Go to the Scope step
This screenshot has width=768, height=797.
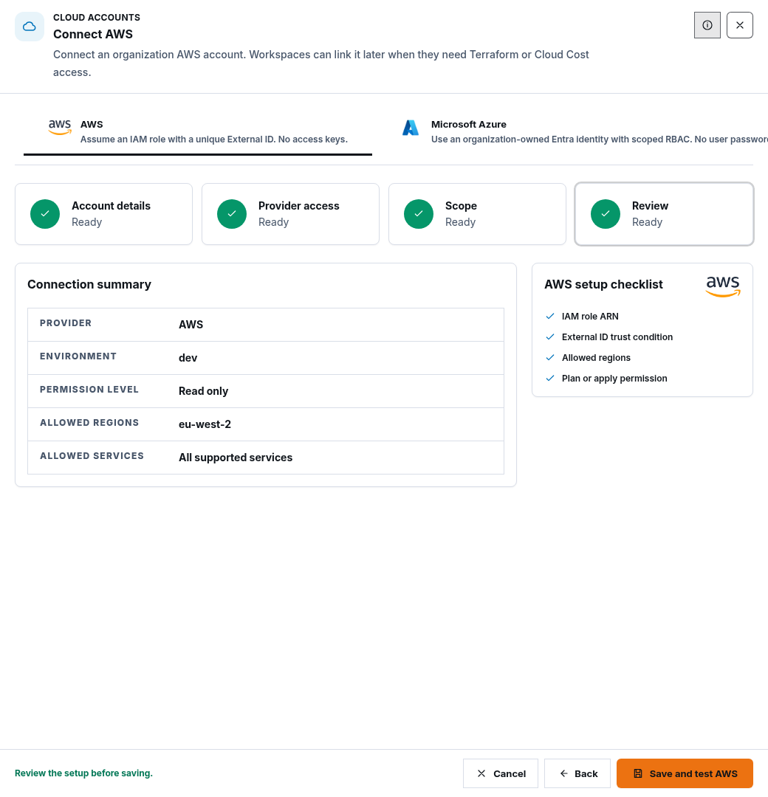pos(477,214)
